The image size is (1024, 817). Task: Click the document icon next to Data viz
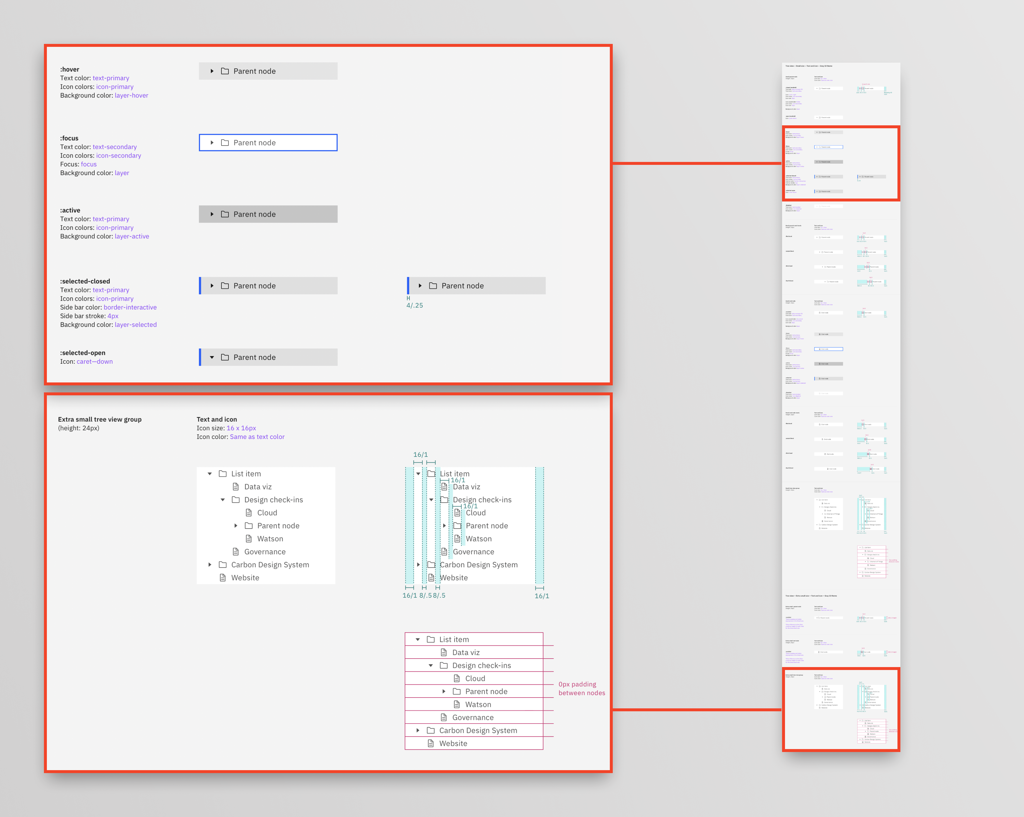point(235,487)
